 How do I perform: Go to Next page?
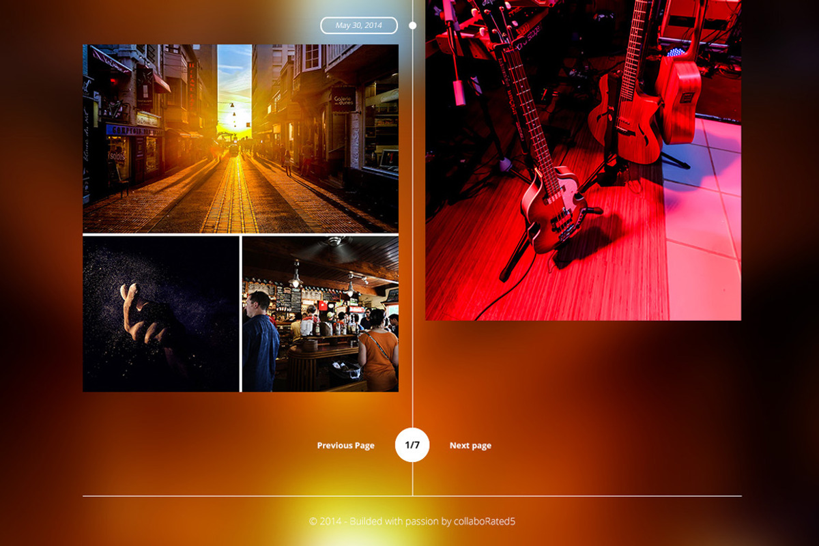click(x=470, y=446)
